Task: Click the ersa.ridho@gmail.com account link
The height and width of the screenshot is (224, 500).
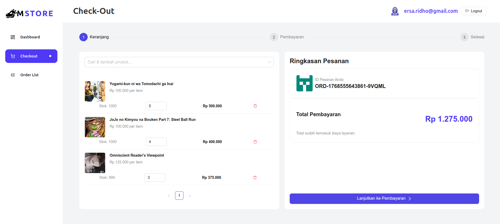Action: click(x=431, y=11)
